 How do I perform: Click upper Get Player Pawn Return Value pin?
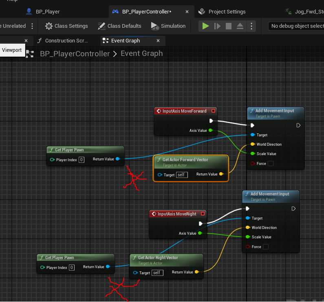tap(118, 159)
